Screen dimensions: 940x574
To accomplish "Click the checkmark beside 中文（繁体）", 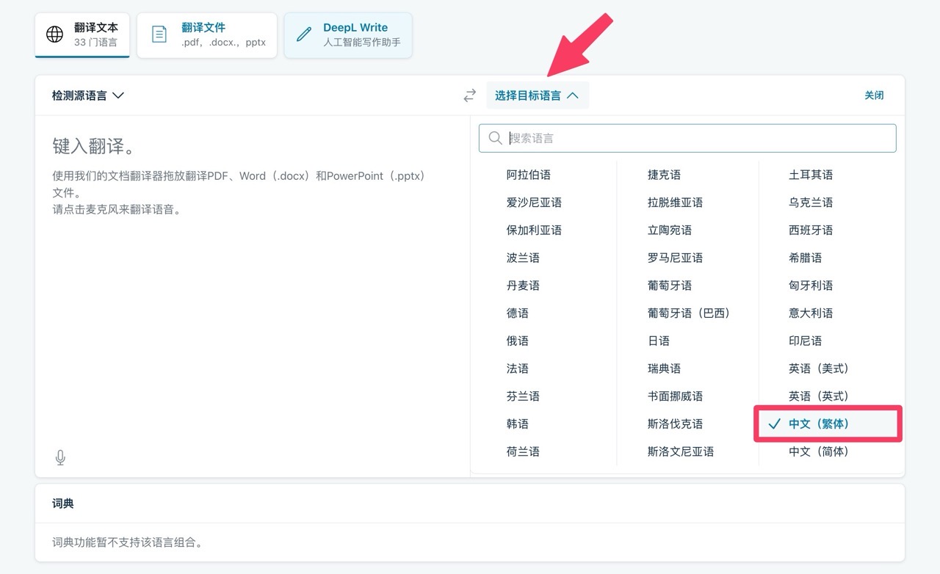I will click(x=773, y=424).
